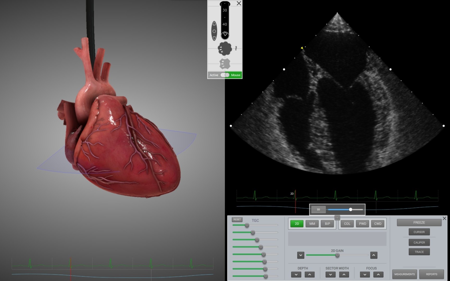
Task: Toggle the Active/Mouse control switch
Action: tap(225, 75)
